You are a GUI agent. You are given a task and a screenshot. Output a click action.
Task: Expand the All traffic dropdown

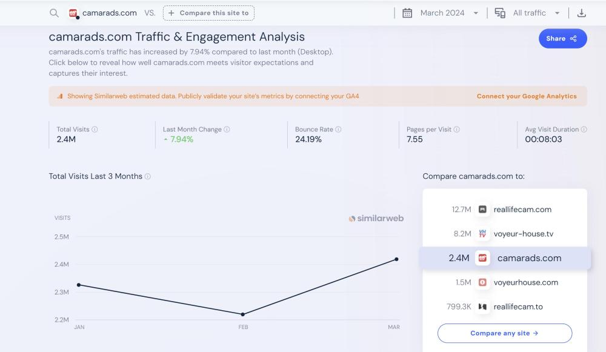click(536, 13)
